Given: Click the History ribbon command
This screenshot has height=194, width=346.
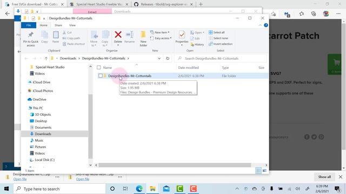Looking at the screenshot, I should [197, 44].
